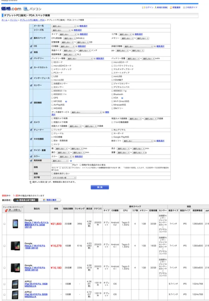
Task: Click the NFC対応 help icon
Action: pyautogui.click(x=66, y=101)
